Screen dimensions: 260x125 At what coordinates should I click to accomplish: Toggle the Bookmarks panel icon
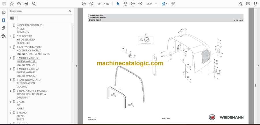[3, 20]
